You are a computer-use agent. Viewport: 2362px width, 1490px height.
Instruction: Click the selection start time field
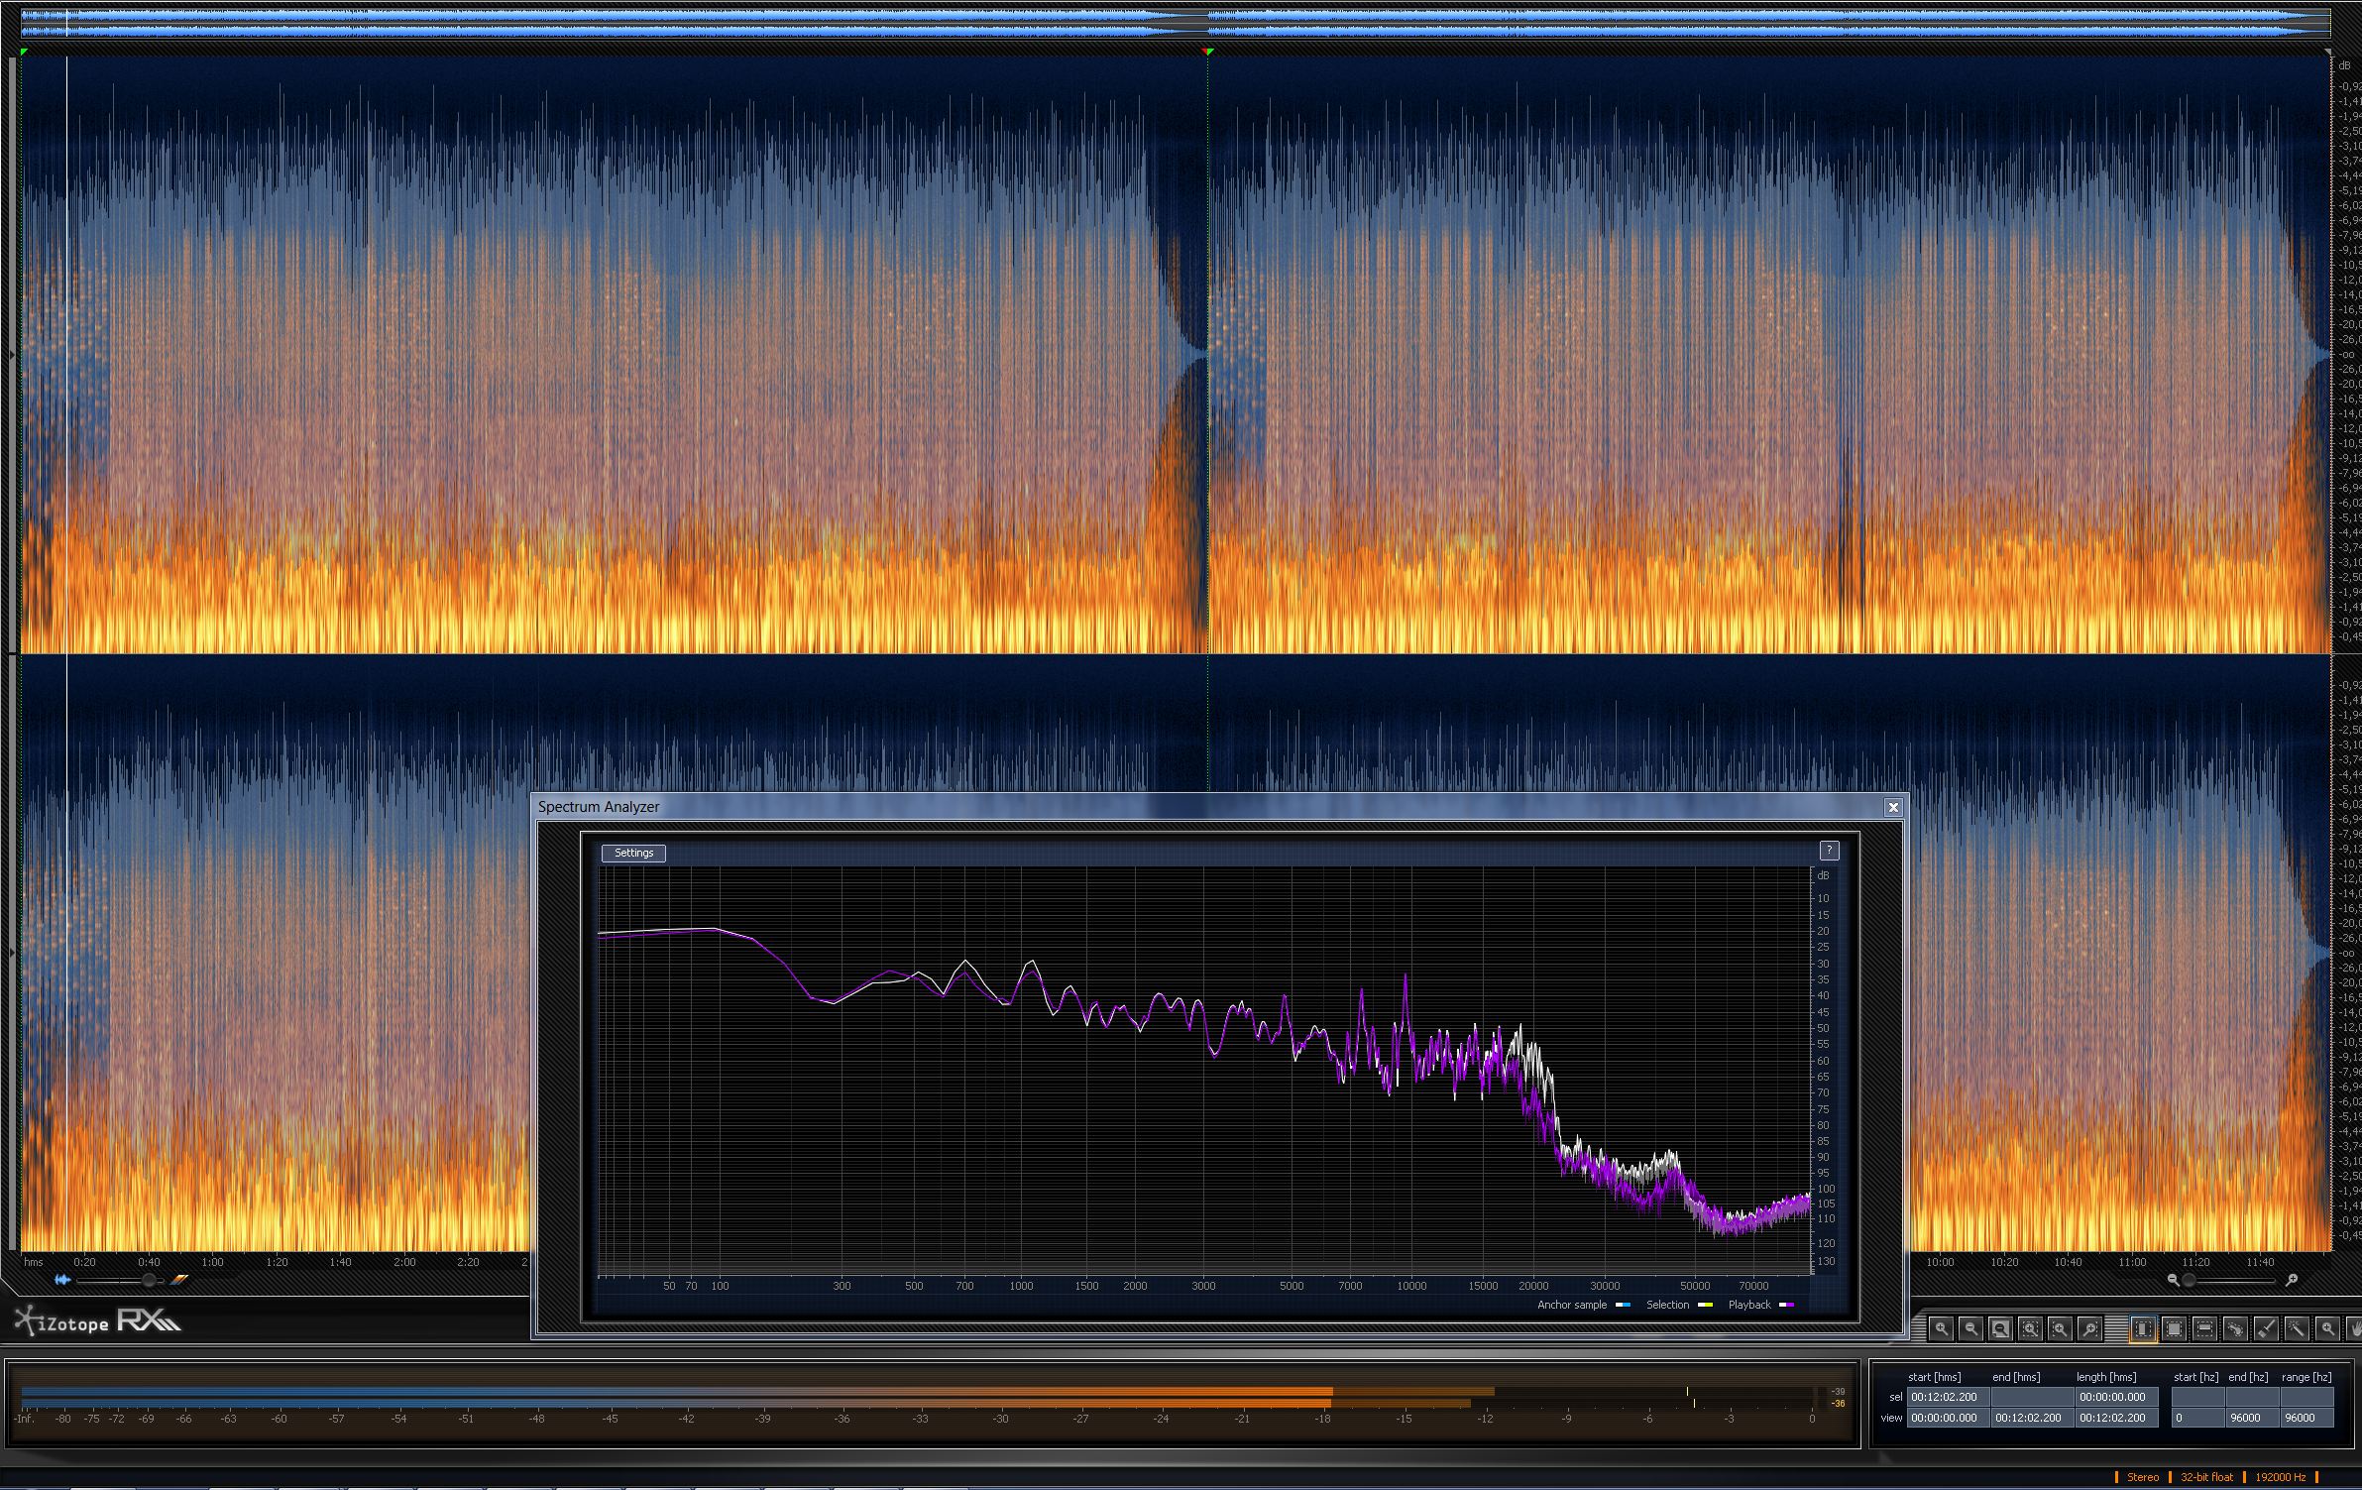click(x=1947, y=1397)
